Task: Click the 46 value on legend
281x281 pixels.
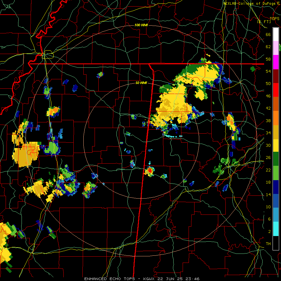Action: (x=268, y=96)
